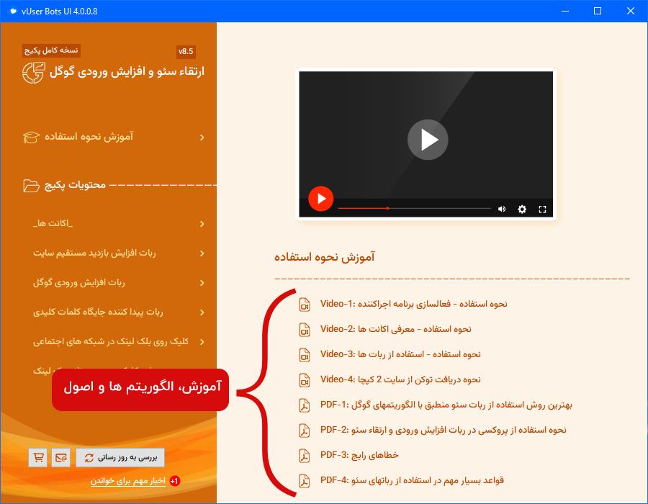Open the shopping cart icon button

click(37, 457)
